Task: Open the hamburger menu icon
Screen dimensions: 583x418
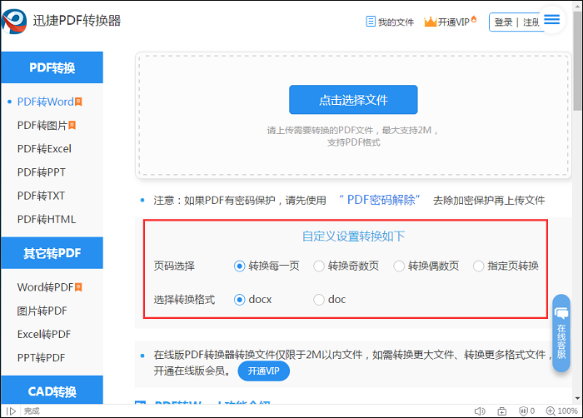Action: click(x=552, y=20)
